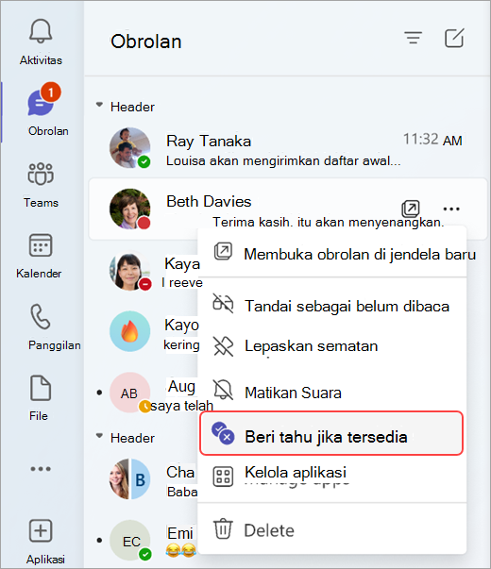Screen dimensions: 491x569
Task: Select Beri tahu jika tersedia
Action: point(331,433)
